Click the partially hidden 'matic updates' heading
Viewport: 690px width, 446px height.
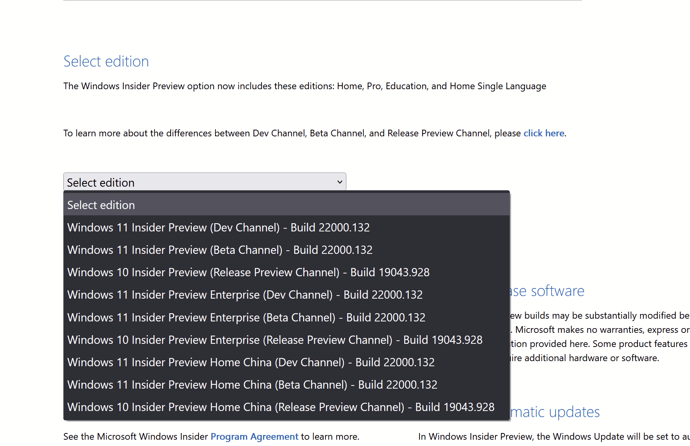pyautogui.click(x=555, y=412)
